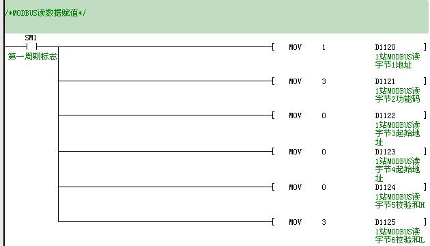Click destination register D1125

click(x=386, y=222)
